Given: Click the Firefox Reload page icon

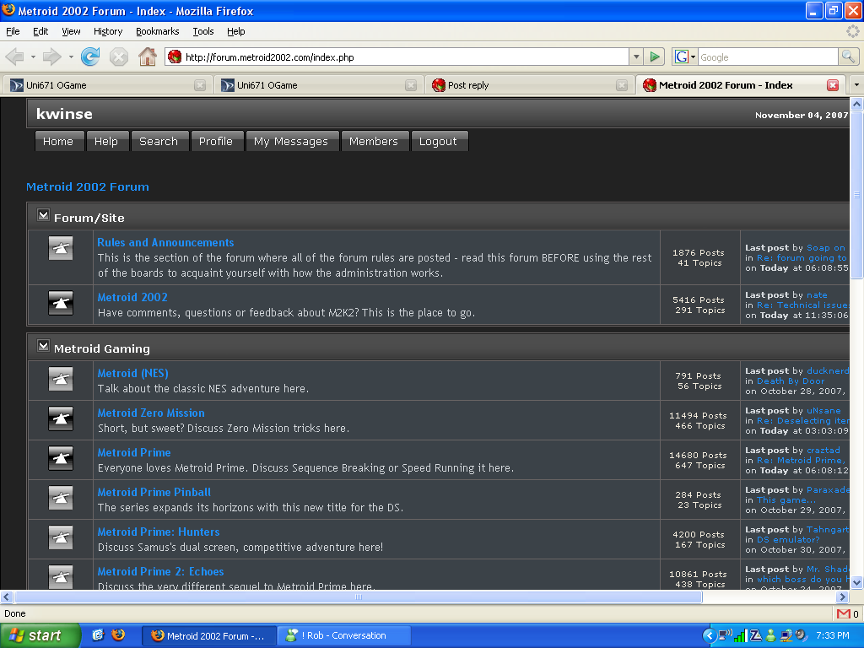Looking at the screenshot, I should tap(90, 57).
